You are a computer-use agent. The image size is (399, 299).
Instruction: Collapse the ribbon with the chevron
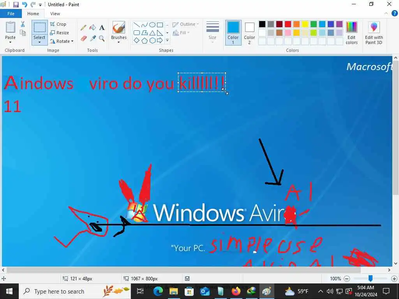tap(386, 14)
